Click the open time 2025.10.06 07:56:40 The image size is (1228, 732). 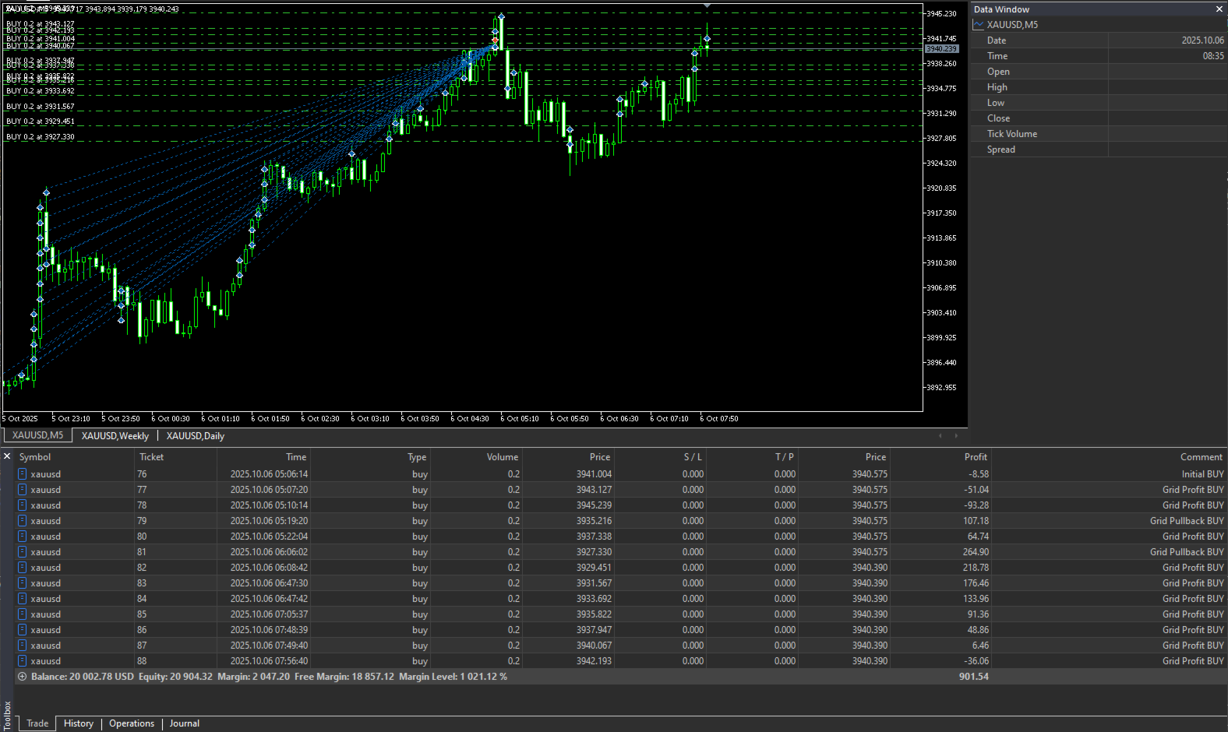pyautogui.click(x=269, y=661)
